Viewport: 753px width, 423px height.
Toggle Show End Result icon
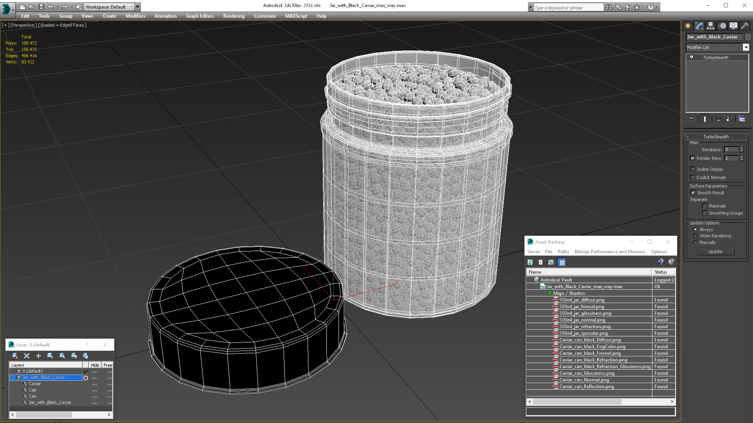(705, 119)
